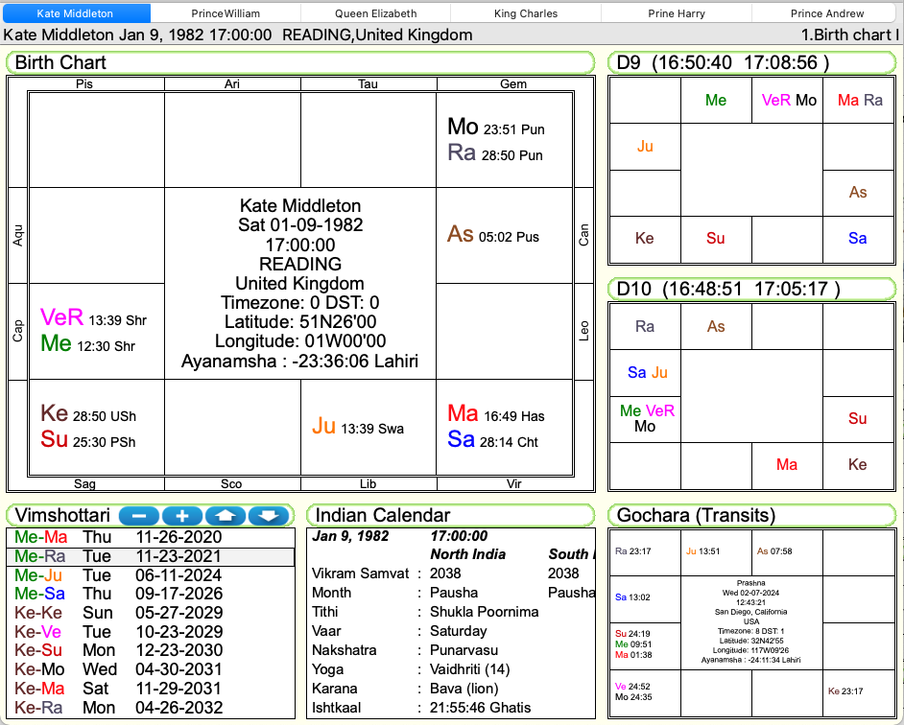The width and height of the screenshot is (904, 725).
Task: Choose the Me-Sa dasha entry
Action: coord(149,594)
